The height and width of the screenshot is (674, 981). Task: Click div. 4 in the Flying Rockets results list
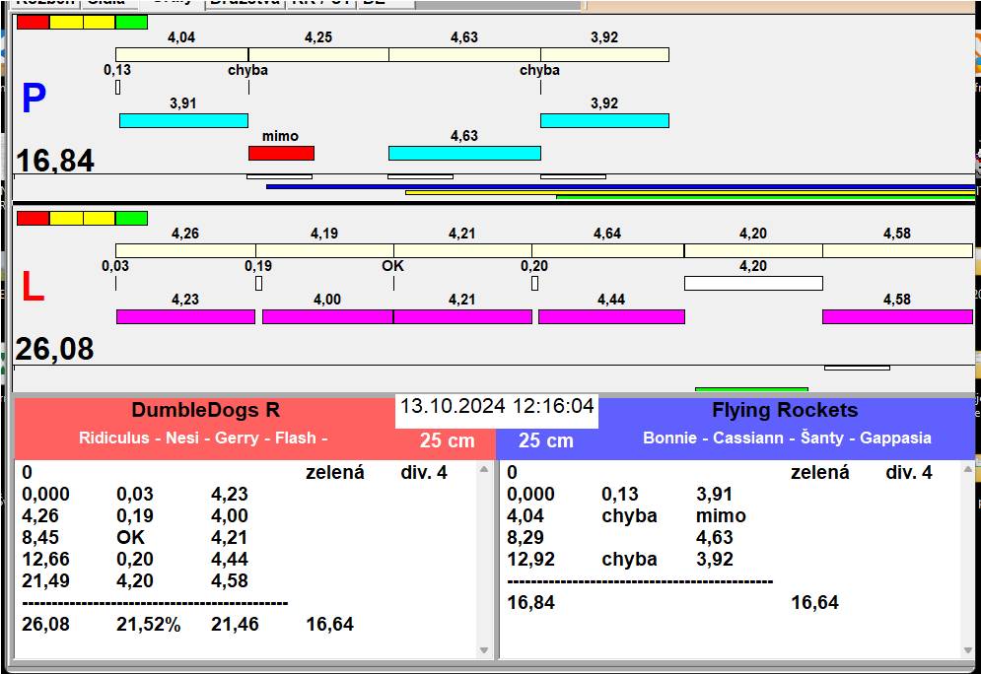(908, 473)
